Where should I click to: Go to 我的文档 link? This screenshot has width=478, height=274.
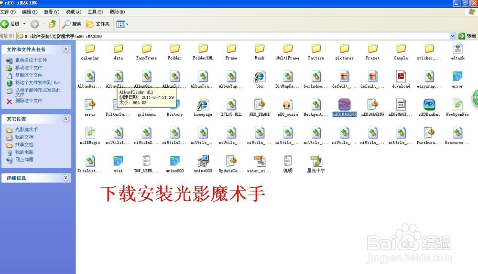(24, 137)
